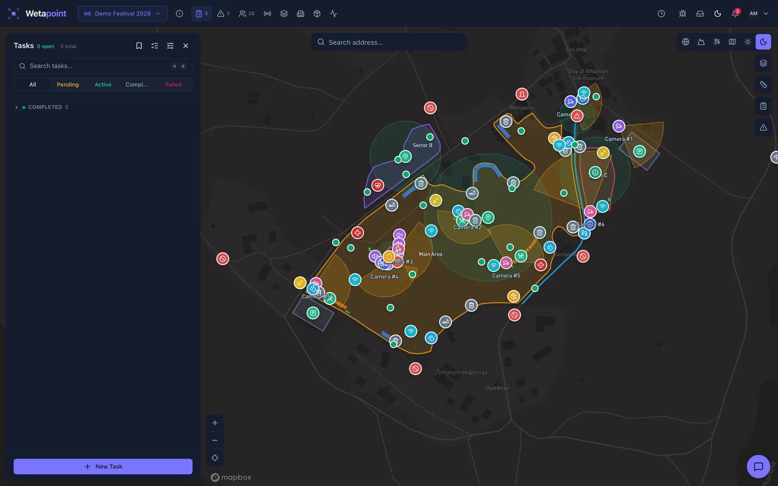778x486 pixels.
Task: Open the people icon showing 28
Action: pos(246,14)
